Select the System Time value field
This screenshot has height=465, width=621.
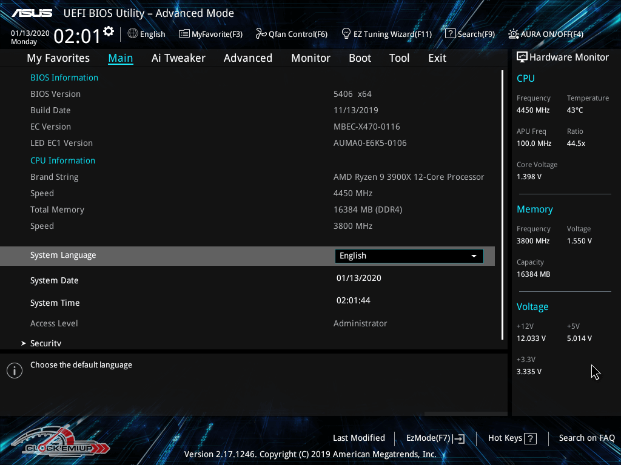(354, 301)
